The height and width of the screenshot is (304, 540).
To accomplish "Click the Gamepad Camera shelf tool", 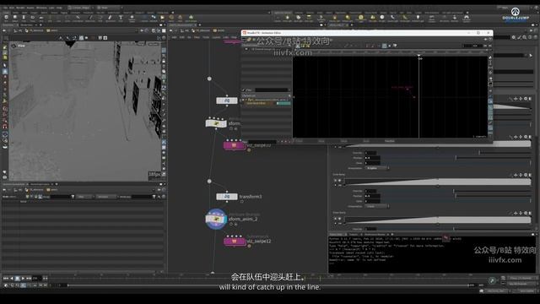I will (x=467, y=18).
